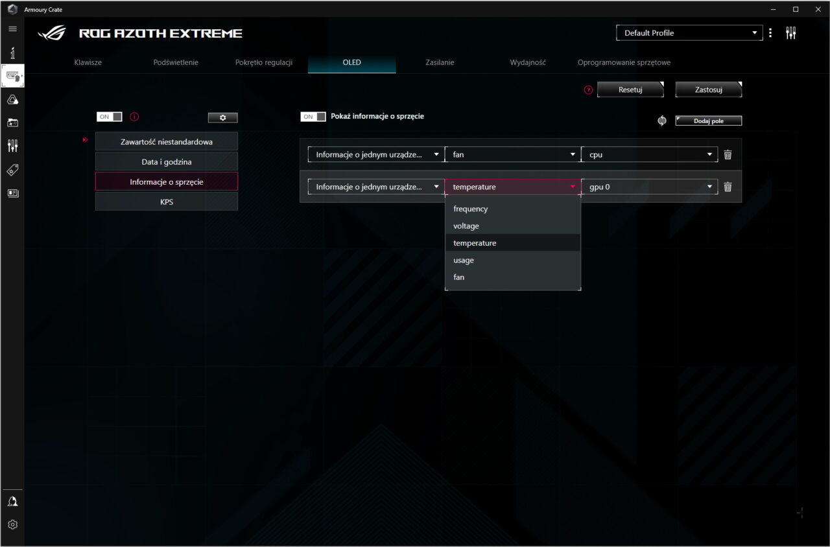Toggle Pokaż informacje o sprzęcie switch
The image size is (830, 547).
coord(313,117)
